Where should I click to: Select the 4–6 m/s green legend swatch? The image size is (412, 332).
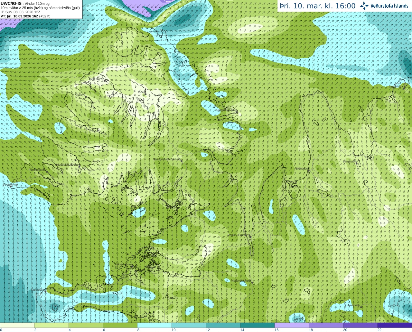point(86,325)
